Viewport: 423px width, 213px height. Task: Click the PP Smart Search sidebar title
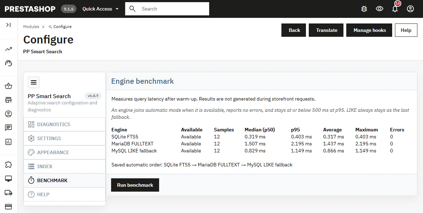tap(49, 96)
